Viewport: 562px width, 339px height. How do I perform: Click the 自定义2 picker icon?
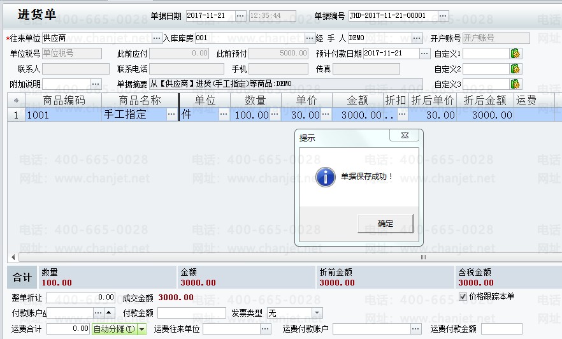[x=515, y=69]
